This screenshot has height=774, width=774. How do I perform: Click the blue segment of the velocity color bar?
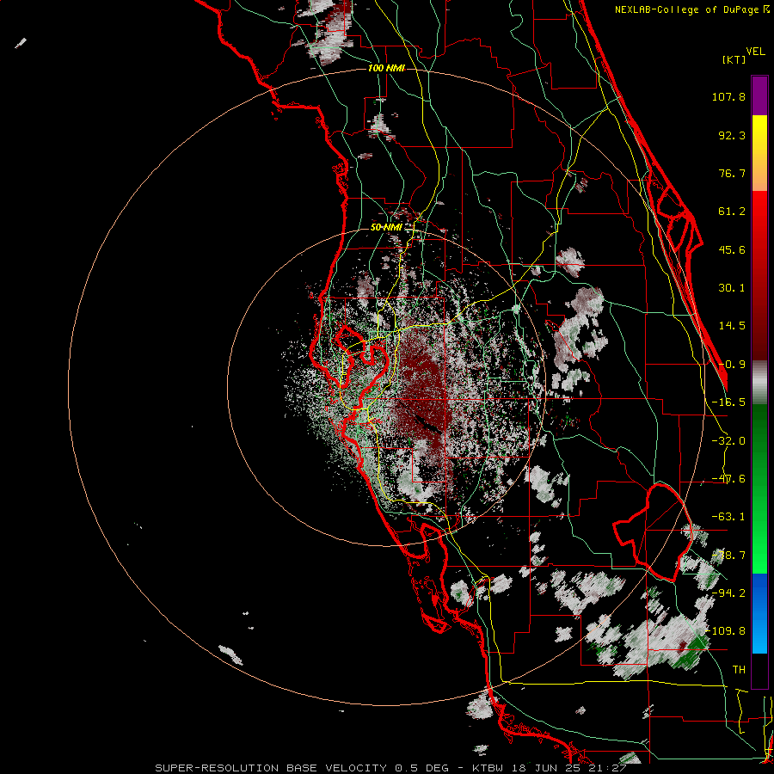[x=759, y=613]
